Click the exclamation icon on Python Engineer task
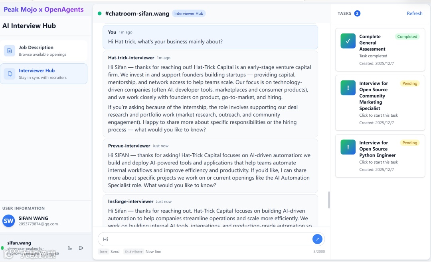The height and width of the screenshot is (262, 431). click(x=348, y=147)
